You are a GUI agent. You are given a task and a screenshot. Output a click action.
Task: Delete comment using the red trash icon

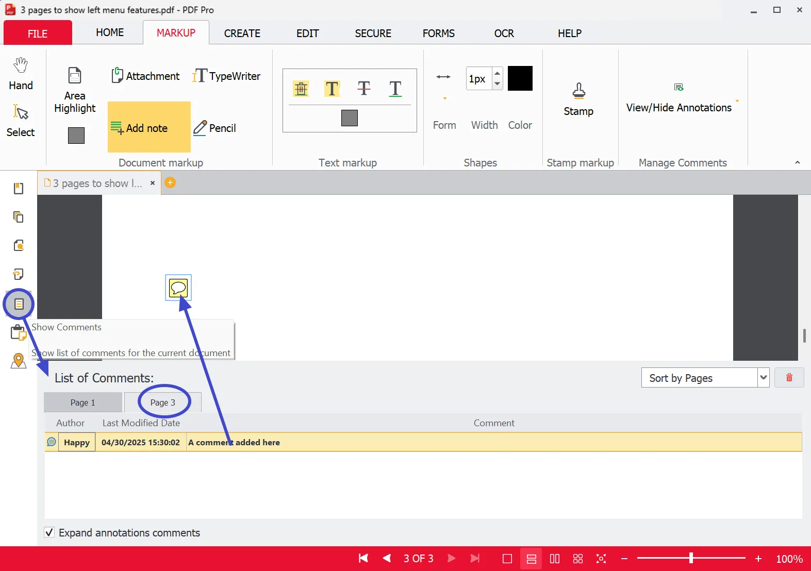[x=789, y=378]
